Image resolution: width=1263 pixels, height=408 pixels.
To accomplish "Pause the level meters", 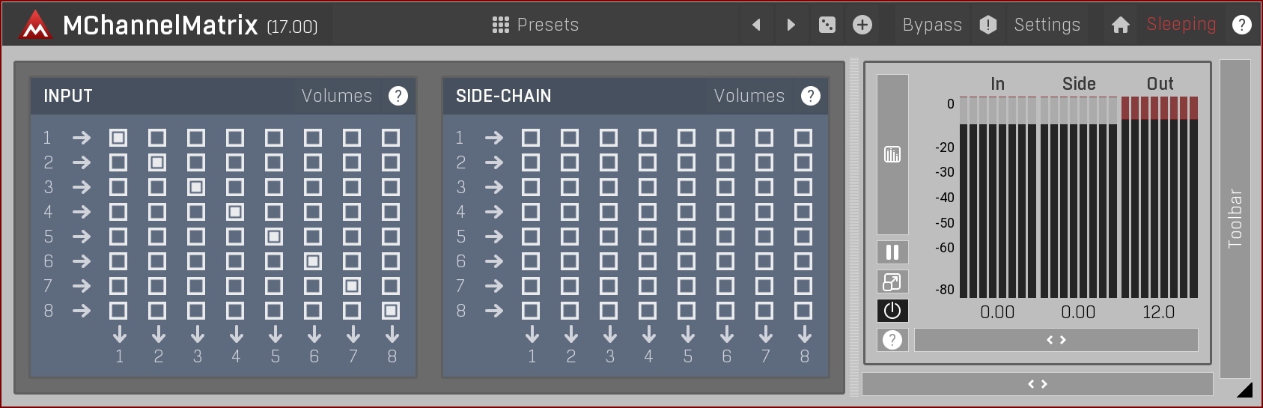I will (892, 252).
